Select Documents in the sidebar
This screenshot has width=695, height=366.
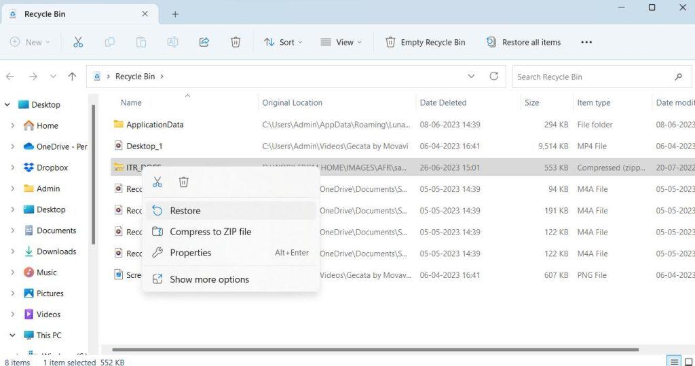[56, 230]
